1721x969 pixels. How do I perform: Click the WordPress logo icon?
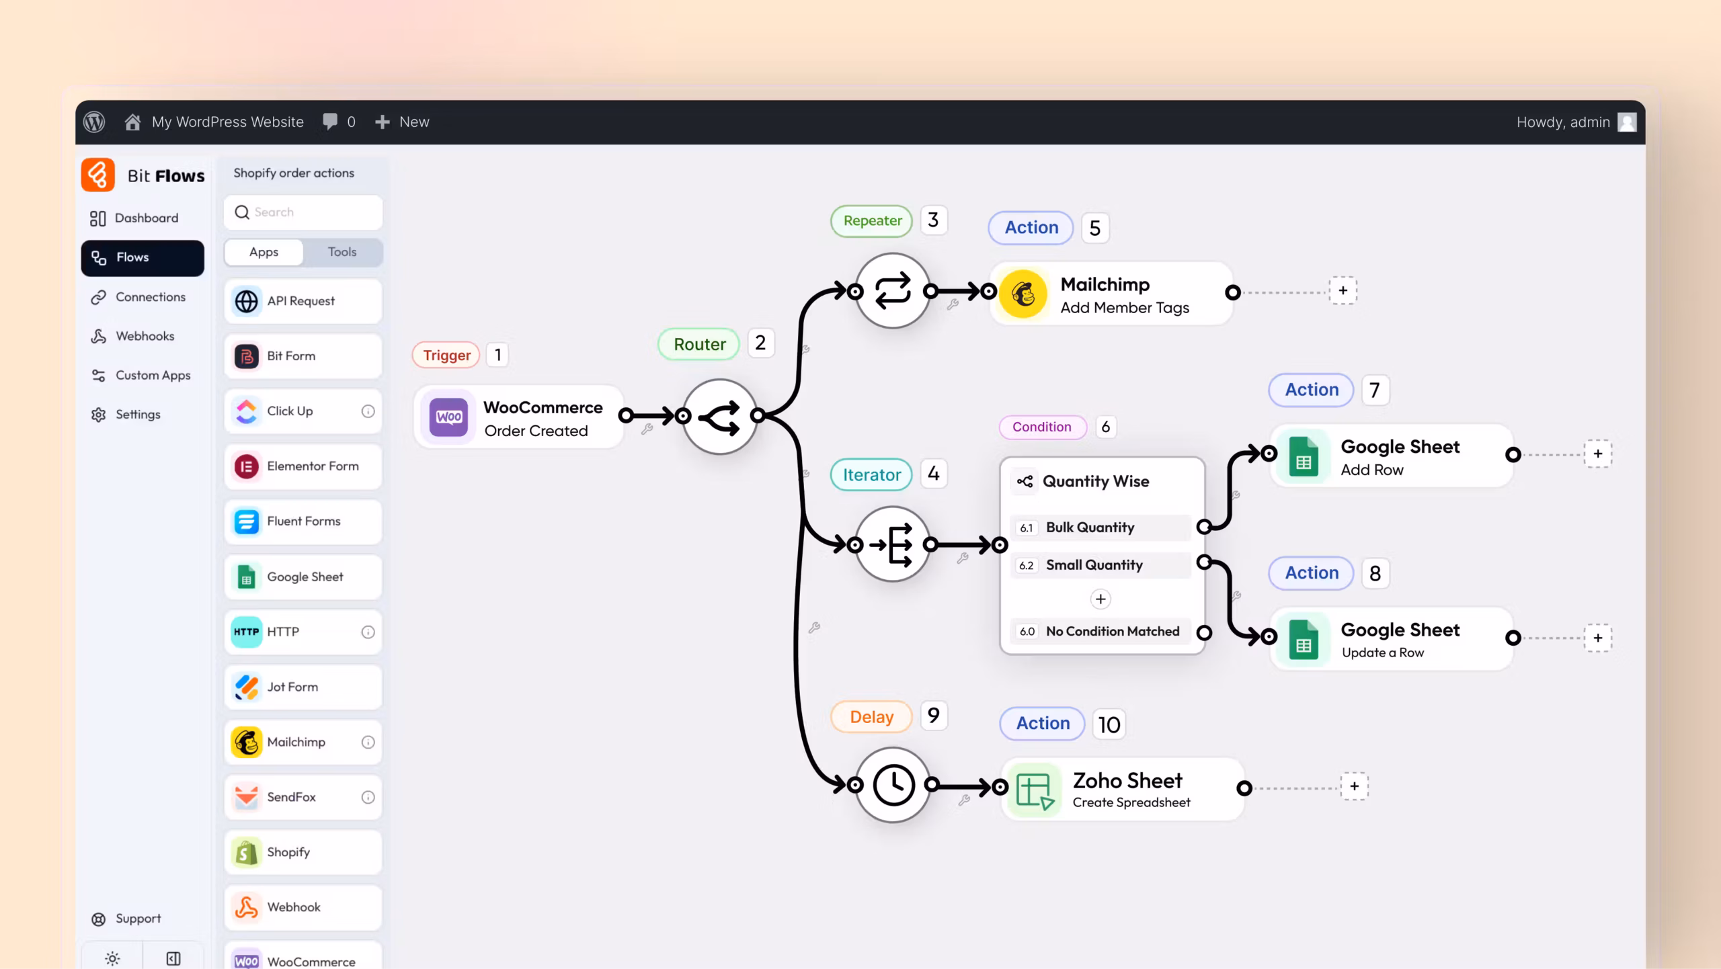(x=94, y=122)
